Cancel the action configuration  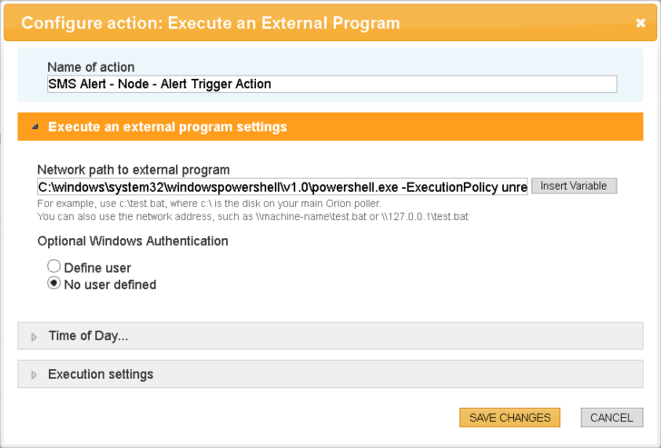[611, 417]
